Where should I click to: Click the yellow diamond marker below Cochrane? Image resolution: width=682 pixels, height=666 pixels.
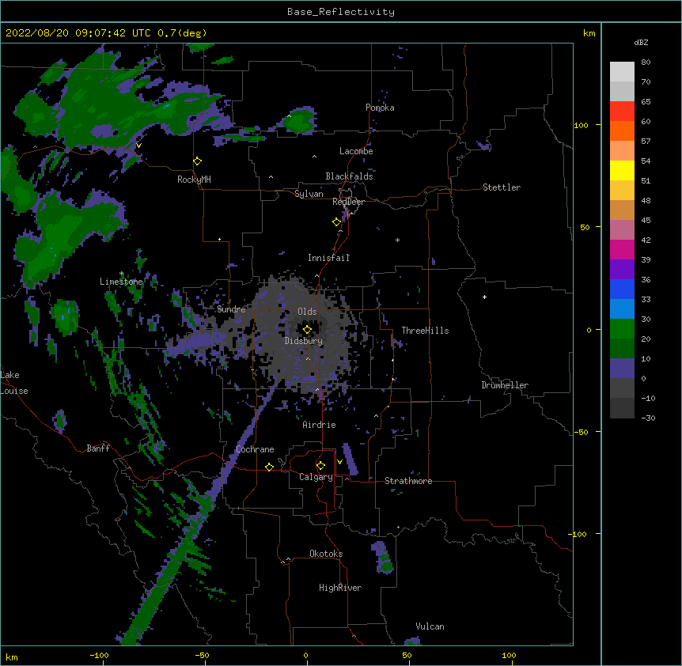(269, 467)
